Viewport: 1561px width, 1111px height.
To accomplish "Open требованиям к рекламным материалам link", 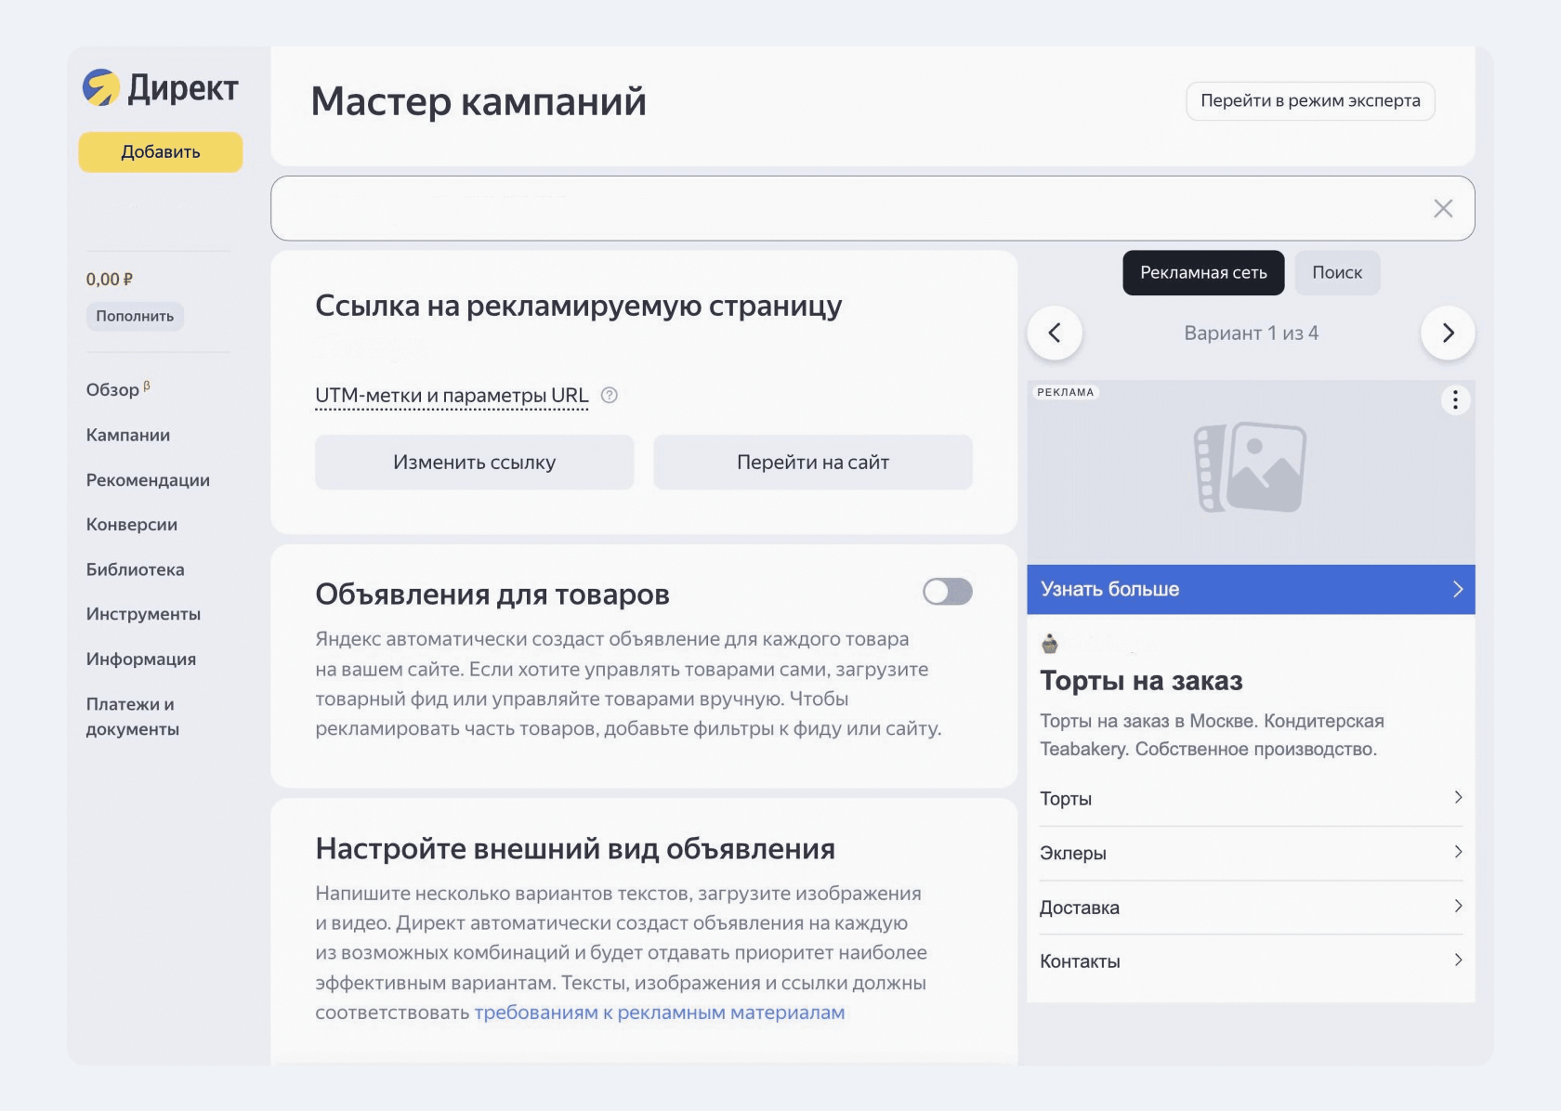I will 660,1013.
